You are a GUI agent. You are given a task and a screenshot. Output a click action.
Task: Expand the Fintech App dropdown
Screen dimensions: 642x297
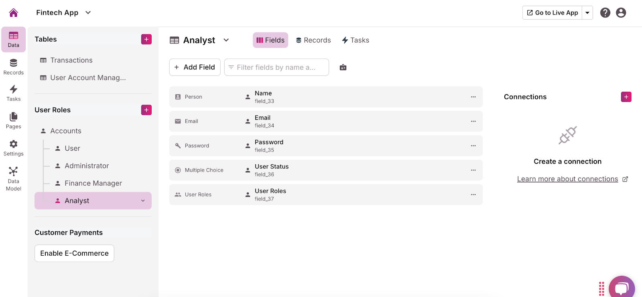[x=88, y=13]
